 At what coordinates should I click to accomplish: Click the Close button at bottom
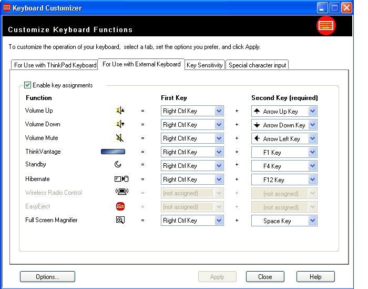pyautogui.click(x=265, y=277)
